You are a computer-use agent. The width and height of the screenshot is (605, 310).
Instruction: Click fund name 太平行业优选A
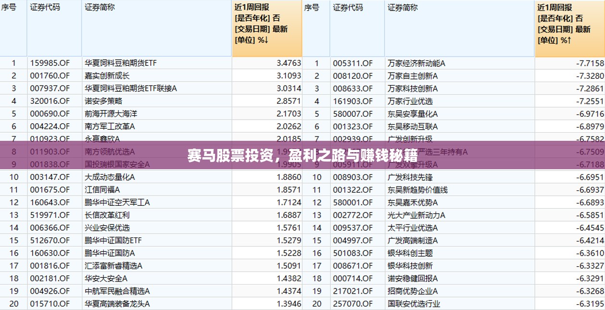[x=413, y=228]
